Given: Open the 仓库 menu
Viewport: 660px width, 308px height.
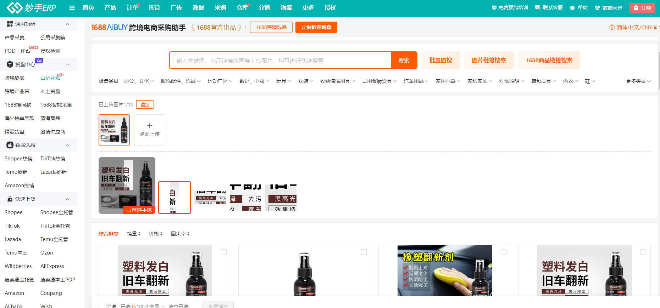Looking at the screenshot, I should click(x=242, y=7).
